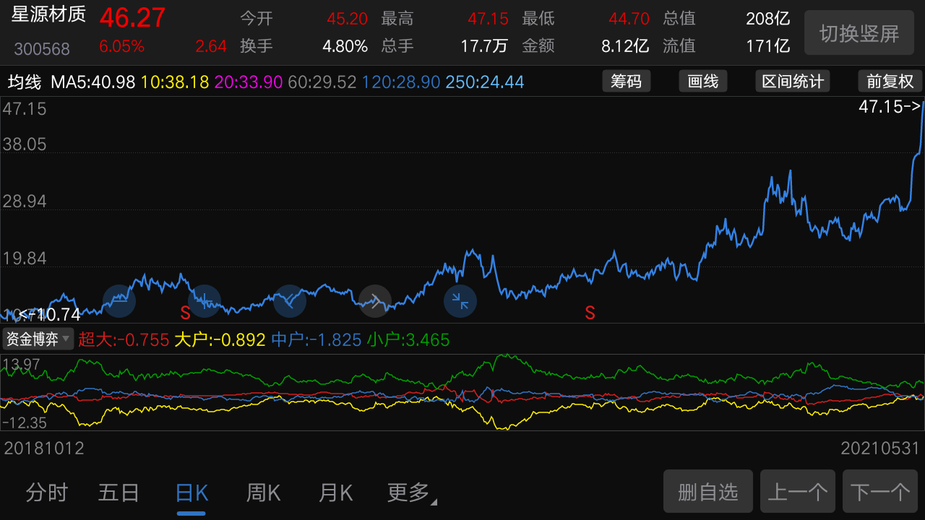The image size is (925, 520).
Task: Open the 前复权 adjustment selector
Action: (890, 81)
